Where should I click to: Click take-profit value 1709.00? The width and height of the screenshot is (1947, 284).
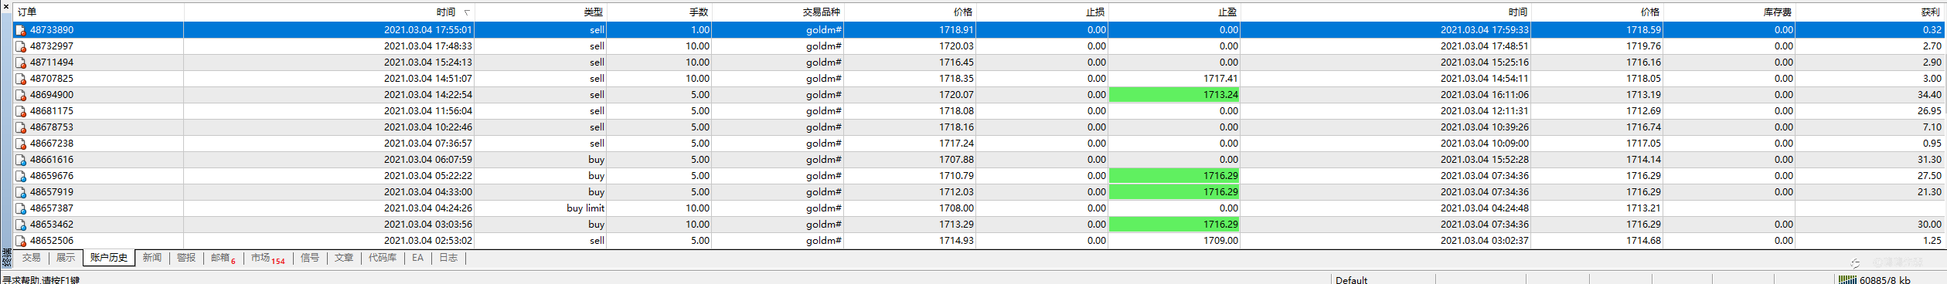[1220, 241]
